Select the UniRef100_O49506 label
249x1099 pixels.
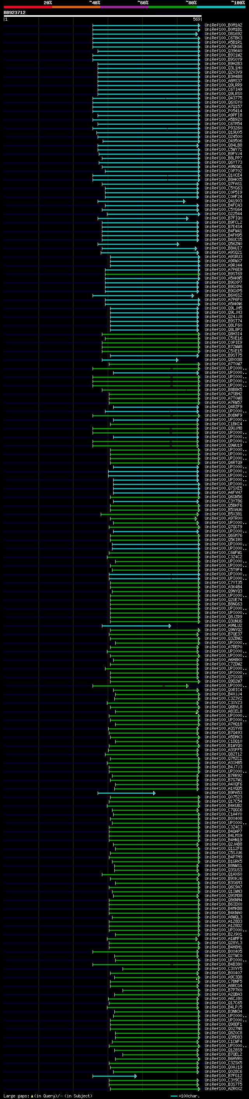coord(223,141)
